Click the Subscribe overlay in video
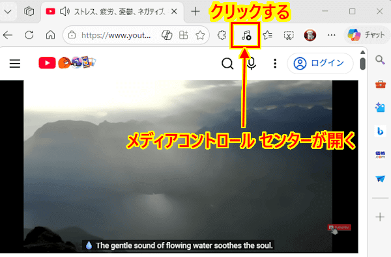 340,228
